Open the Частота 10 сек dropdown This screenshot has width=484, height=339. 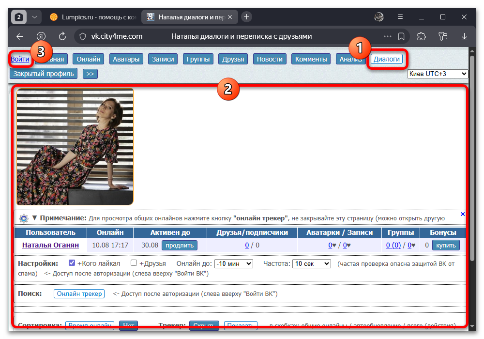coord(311,263)
